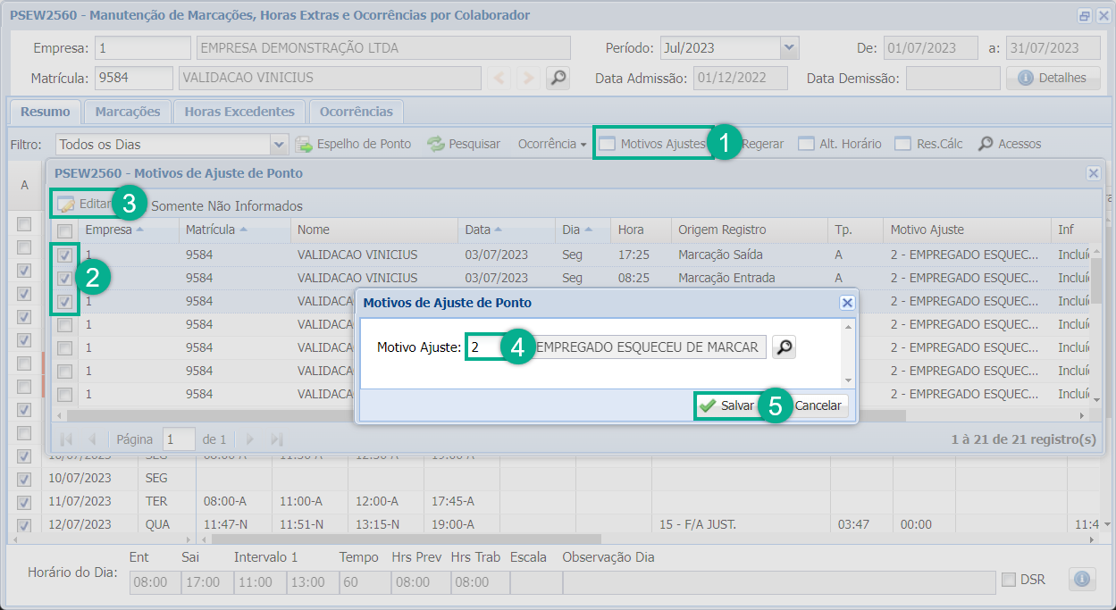Click the Motivo Ajuste code field
Viewport: 1116px width, 610px height.
486,347
